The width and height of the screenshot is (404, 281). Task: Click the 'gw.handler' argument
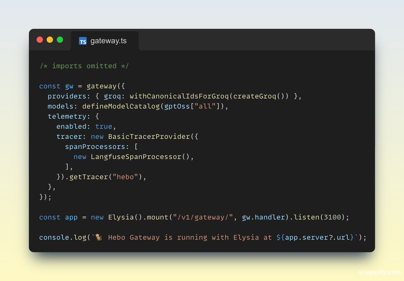click(x=263, y=217)
